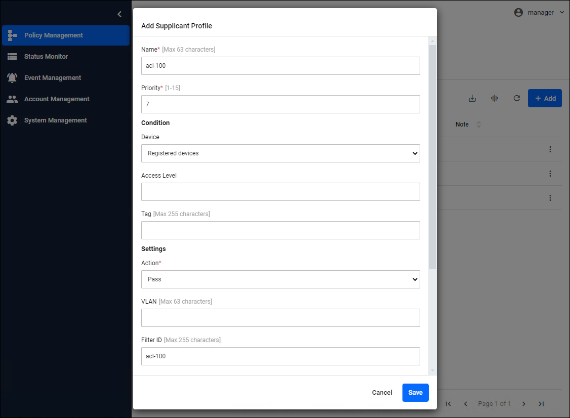Open the Device dropdown
Image resolution: width=570 pixels, height=418 pixels.
click(280, 153)
